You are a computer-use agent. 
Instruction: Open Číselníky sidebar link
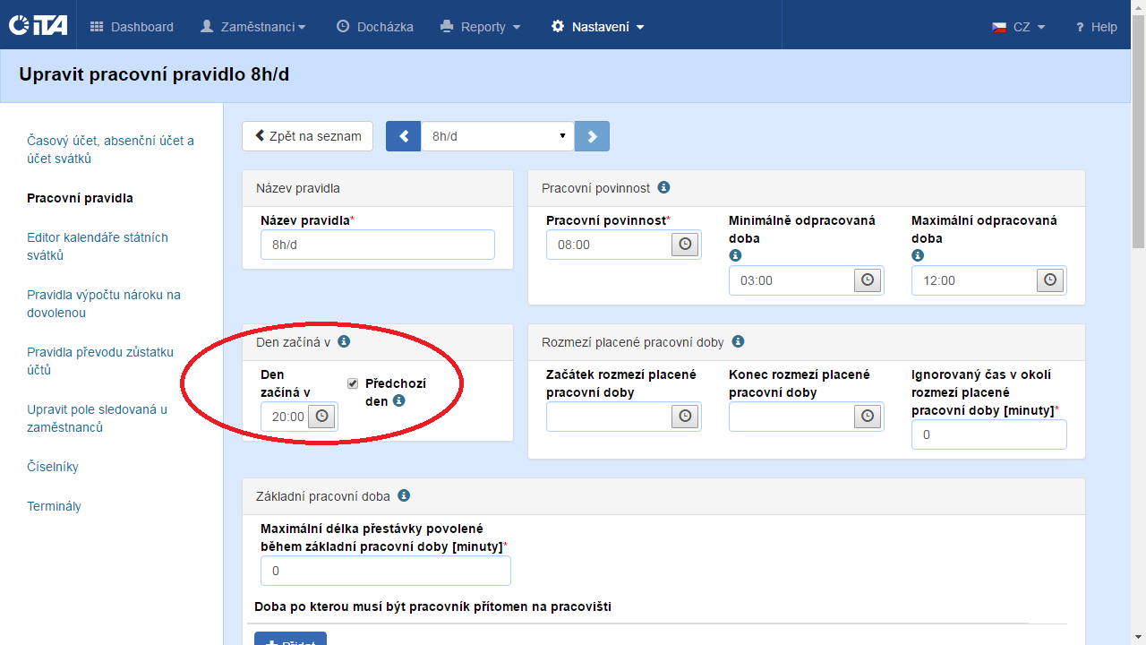(53, 467)
